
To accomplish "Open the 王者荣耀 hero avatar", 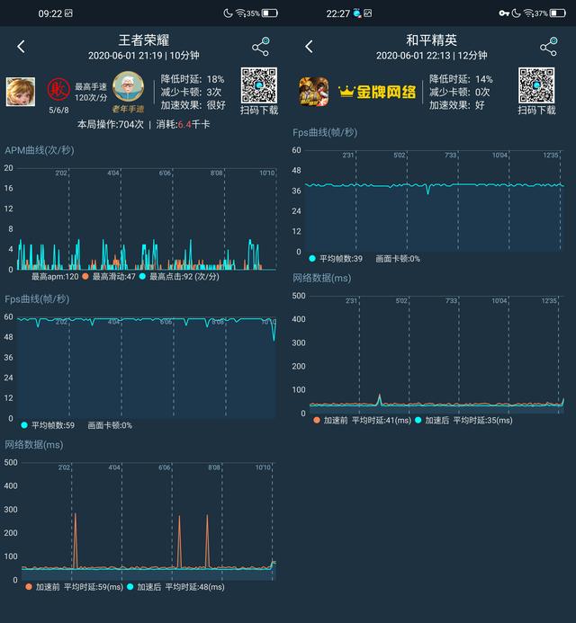I will coord(21,92).
